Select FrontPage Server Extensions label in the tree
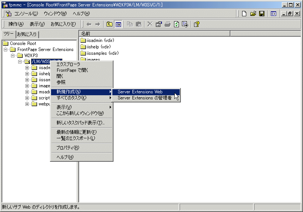The image size is (303, 212). pos(45,50)
